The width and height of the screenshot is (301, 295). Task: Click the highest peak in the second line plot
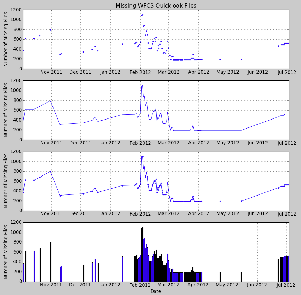pos(142,86)
